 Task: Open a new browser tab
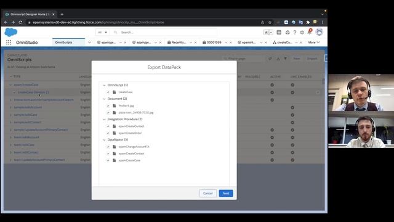coord(62,14)
